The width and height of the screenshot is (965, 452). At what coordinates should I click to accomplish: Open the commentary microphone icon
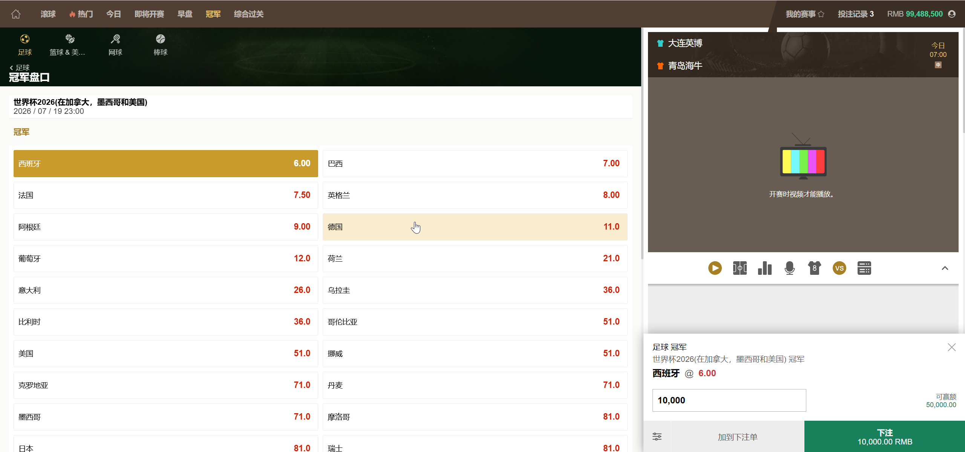tap(789, 268)
